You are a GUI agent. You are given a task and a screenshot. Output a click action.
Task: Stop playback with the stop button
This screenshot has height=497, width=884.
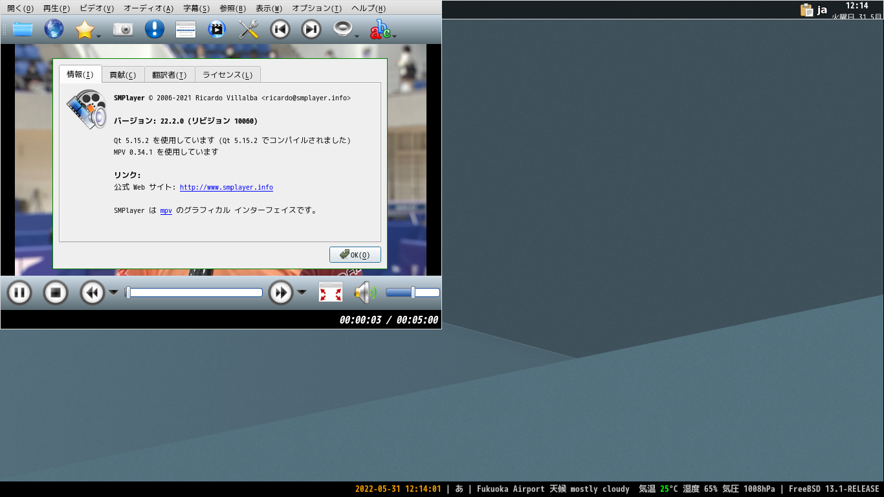[56, 293]
